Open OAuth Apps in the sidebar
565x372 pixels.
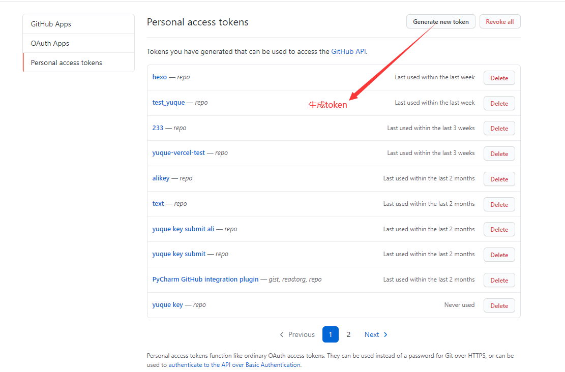78,43
